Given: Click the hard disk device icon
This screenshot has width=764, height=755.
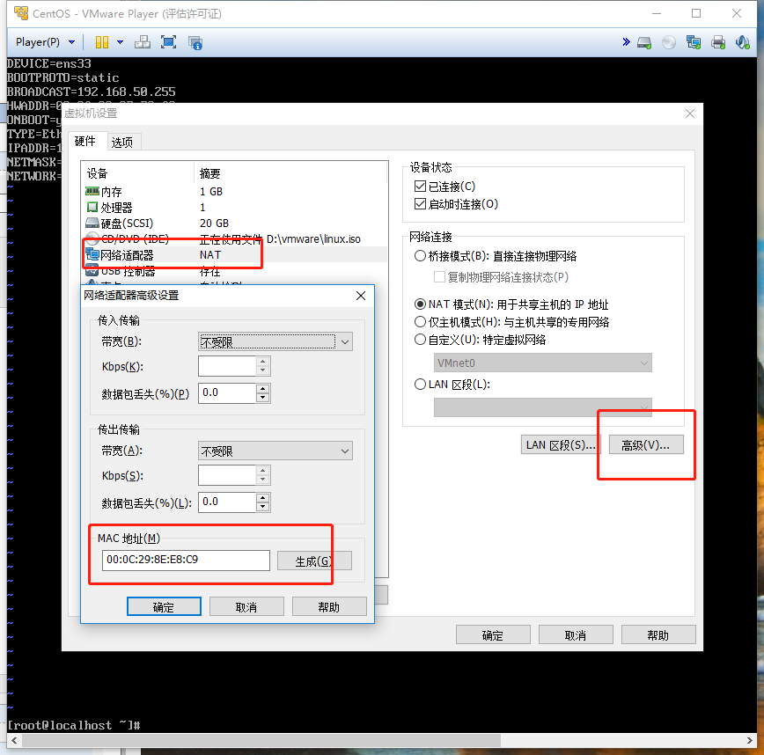Looking at the screenshot, I should (x=644, y=43).
